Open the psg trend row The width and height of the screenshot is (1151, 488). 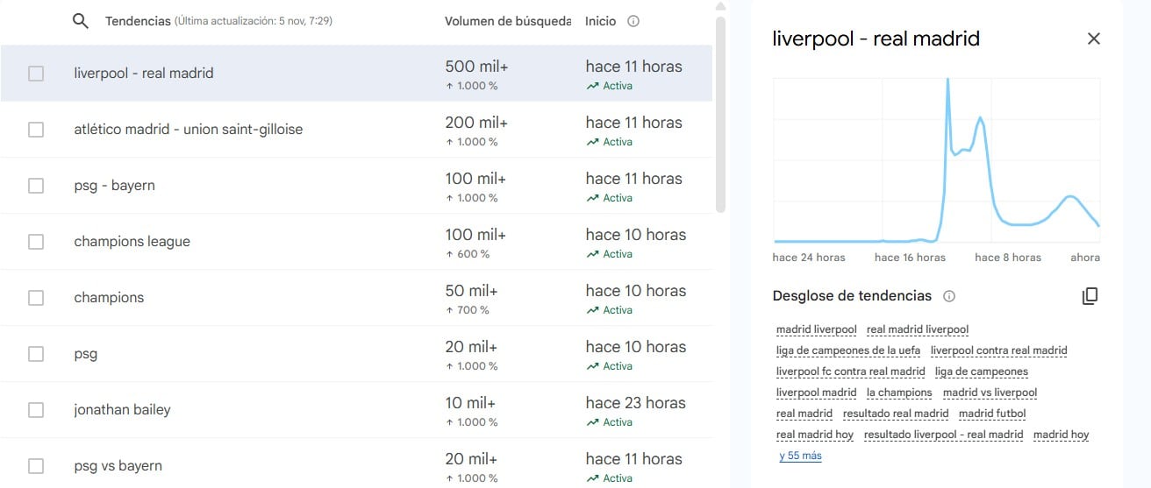(86, 354)
